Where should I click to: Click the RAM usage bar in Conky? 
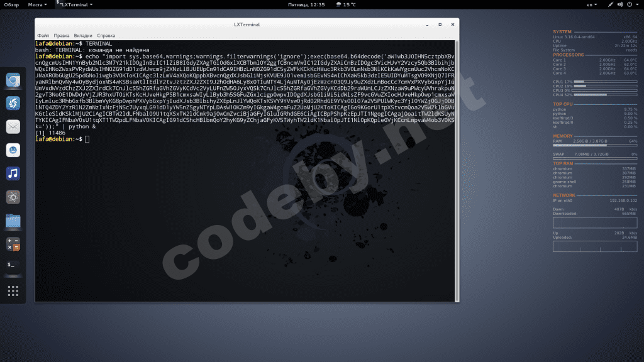pyautogui.click(x=595, y=145)
